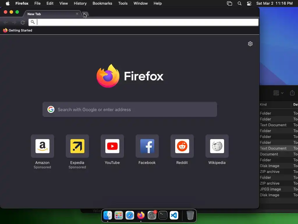This screenshot has width=298, height=224.
Task: Launch Safari from the dock
Action: (130, 216)
